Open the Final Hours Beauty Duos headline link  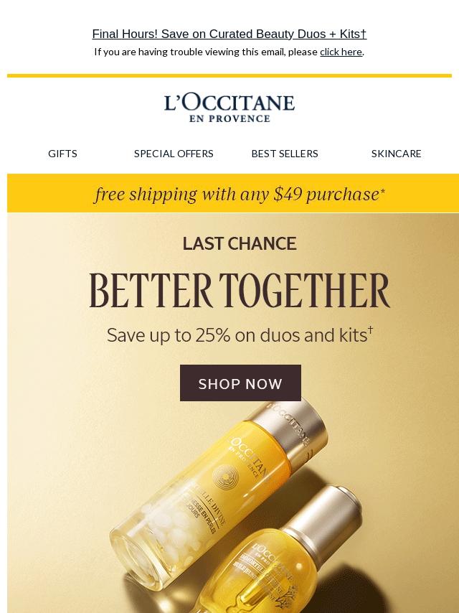click(229, 34)
